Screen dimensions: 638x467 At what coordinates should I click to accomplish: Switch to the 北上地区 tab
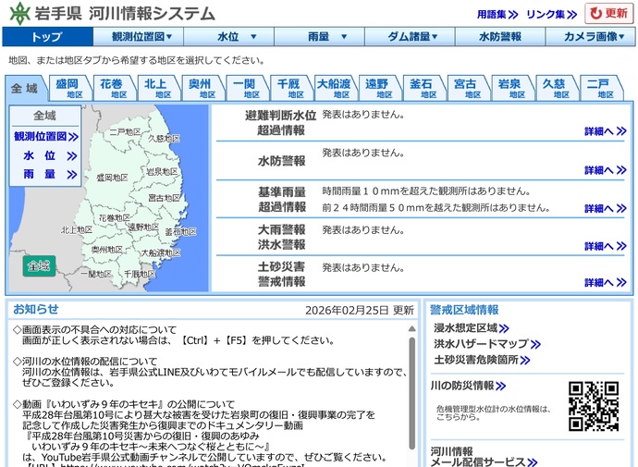pyautogui.click(x=157, y=88)
